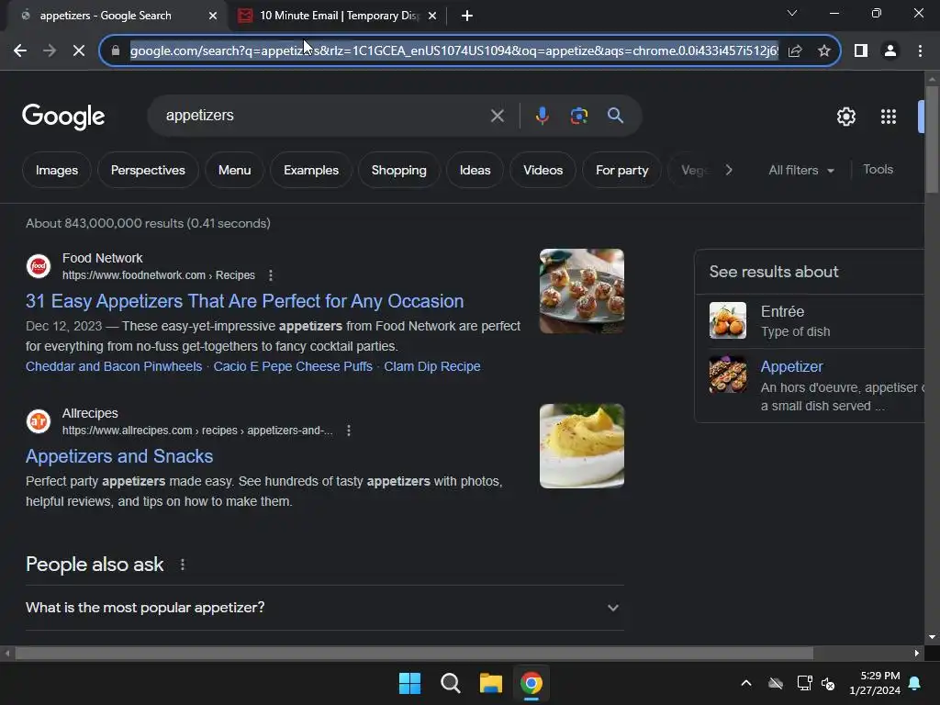Open notifications bell in system tray
The image size is (940, 705).
(x=915, y=683)
